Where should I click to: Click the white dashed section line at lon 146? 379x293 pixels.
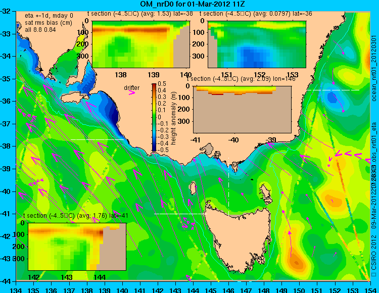228,187
